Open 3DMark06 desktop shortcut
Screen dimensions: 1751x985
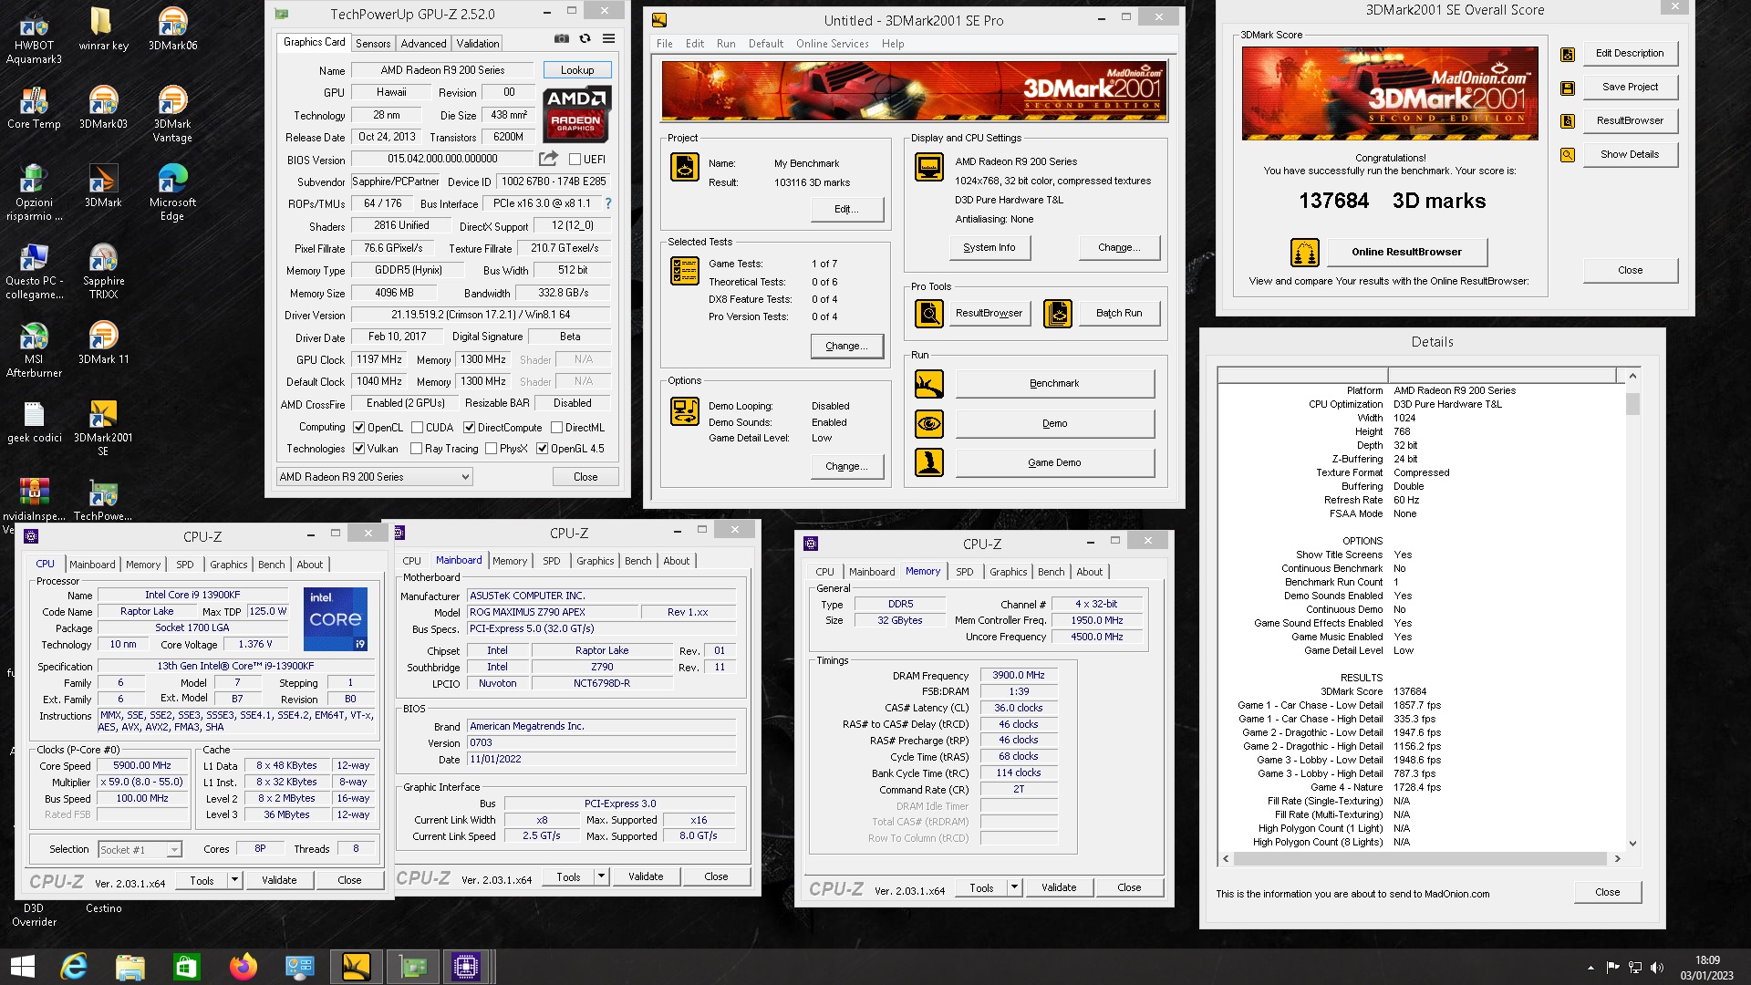pos(172,28)
